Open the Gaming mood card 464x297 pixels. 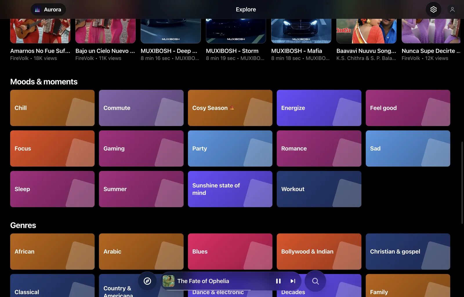[141, 148]
